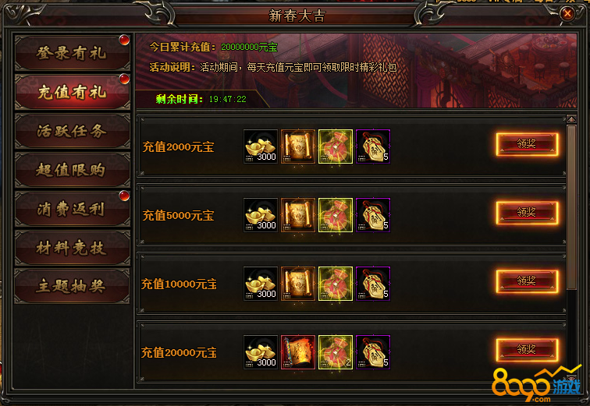Go to the 材料竞技 tab
Image resolution: width=590 pixels, height=406 pixels.
(x=73, y=248)
